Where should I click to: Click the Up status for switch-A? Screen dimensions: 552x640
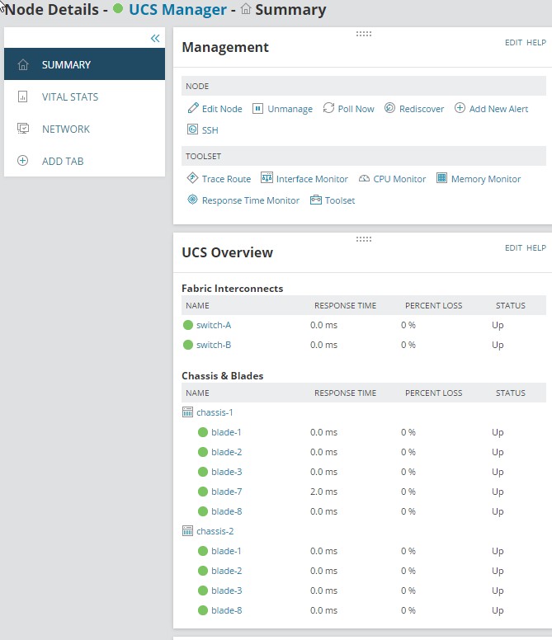[498, 325]
